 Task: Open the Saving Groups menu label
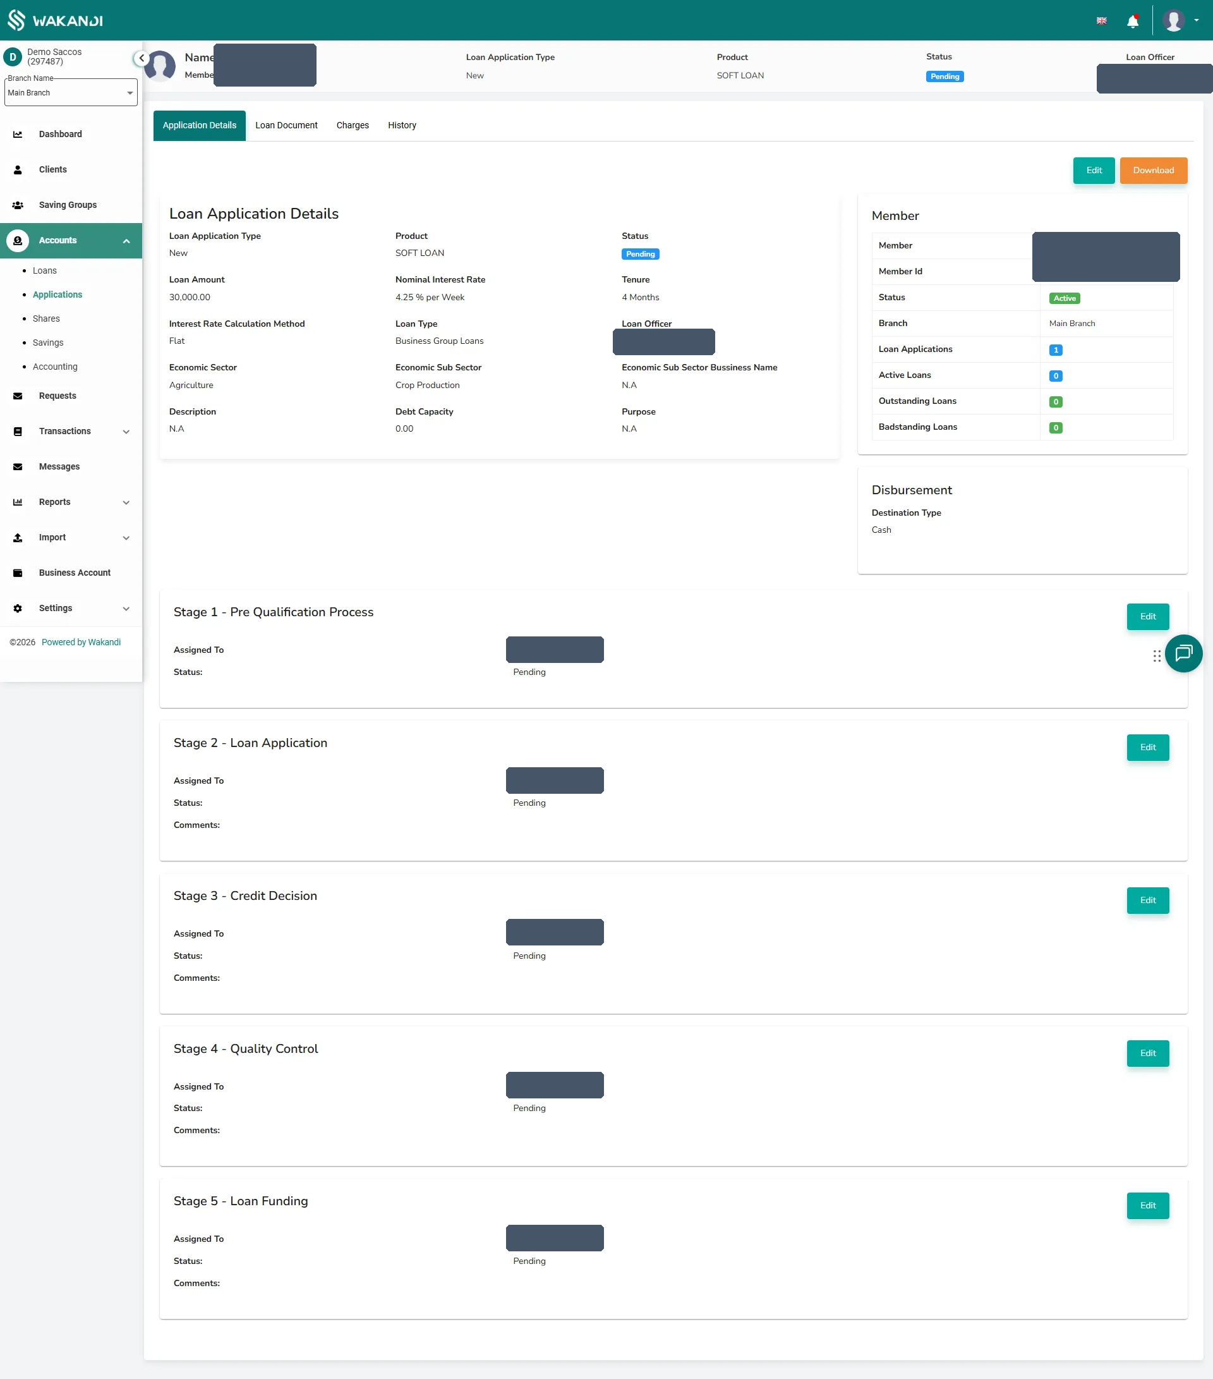click(x=68, y=205)
